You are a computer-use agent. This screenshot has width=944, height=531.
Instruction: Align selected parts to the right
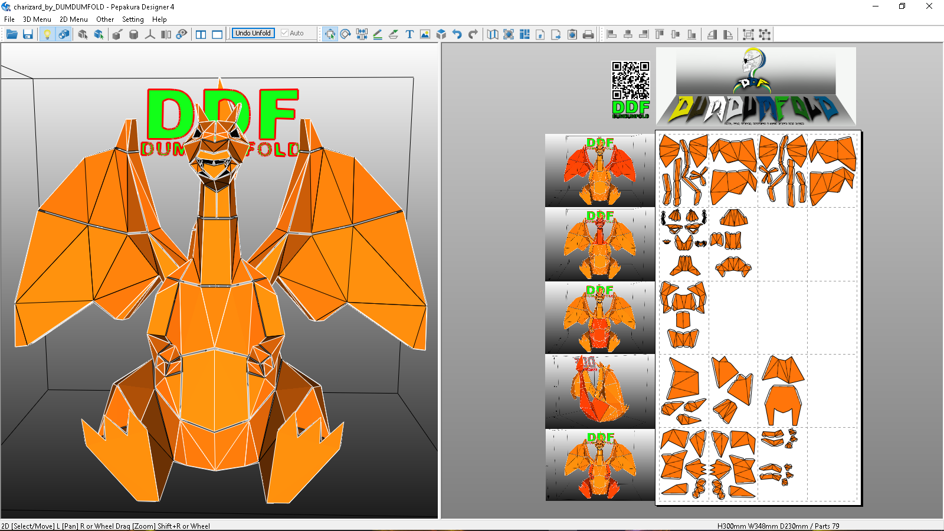coord(644,34)
